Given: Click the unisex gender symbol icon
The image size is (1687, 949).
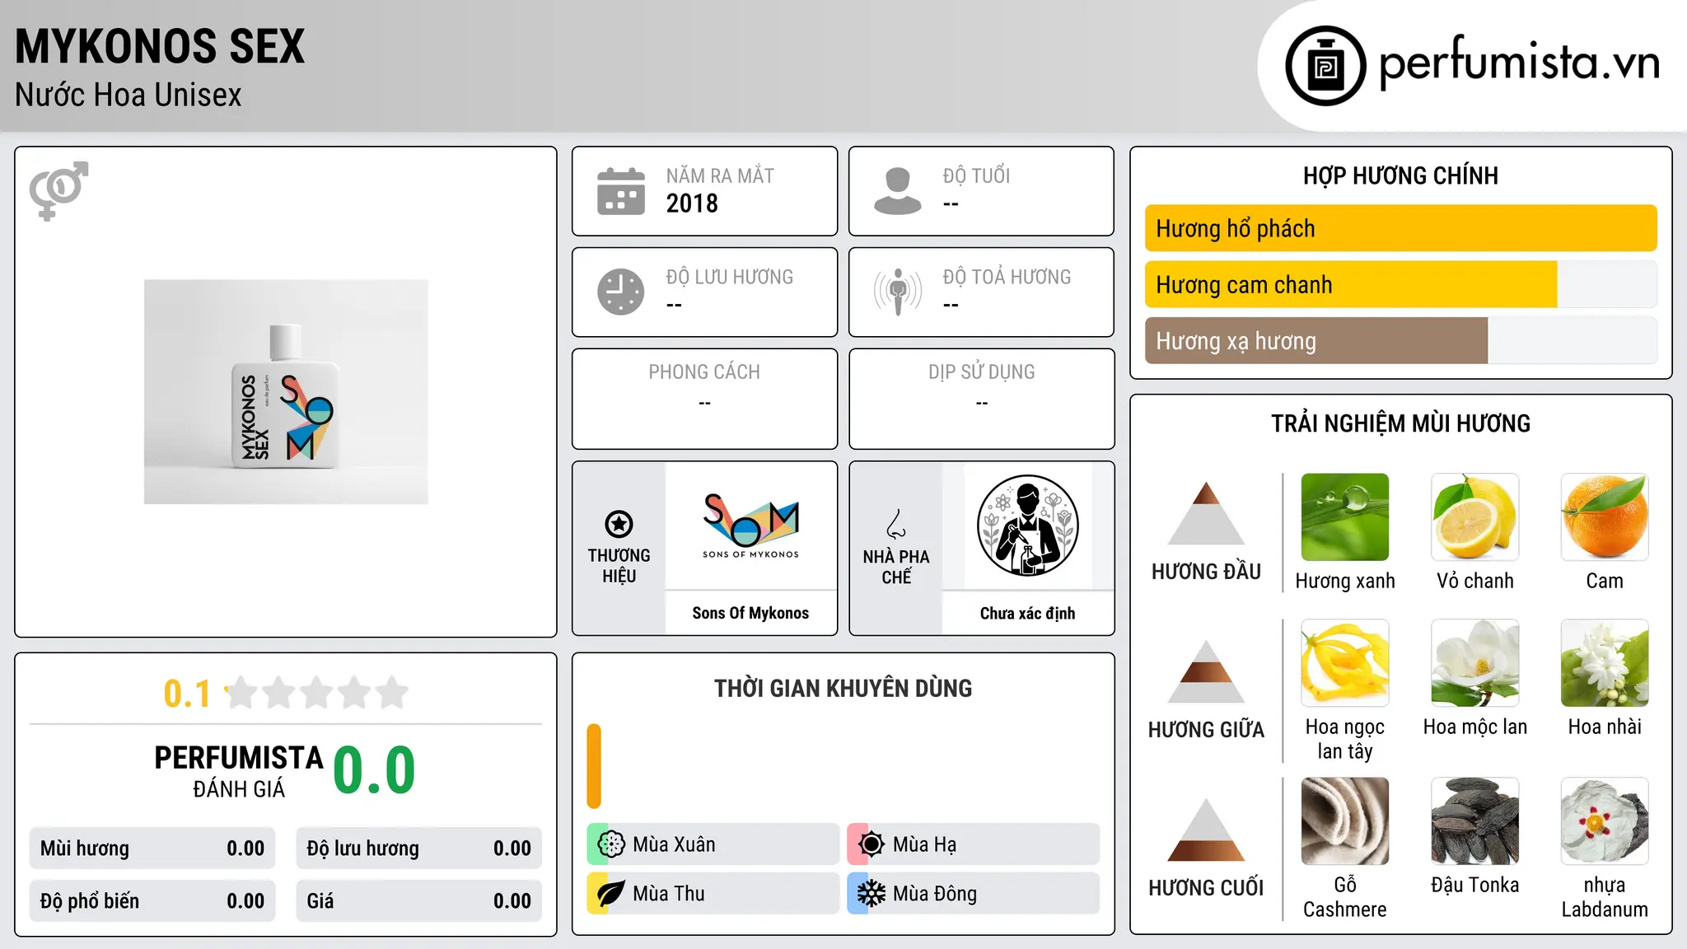Looking at the screenshot, I should pos(58,190).
